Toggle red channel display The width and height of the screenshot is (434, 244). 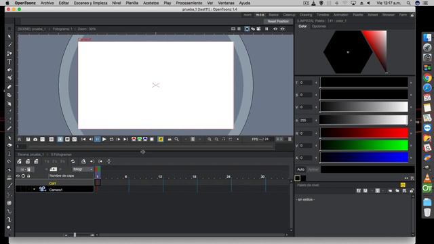click(134, 139)
